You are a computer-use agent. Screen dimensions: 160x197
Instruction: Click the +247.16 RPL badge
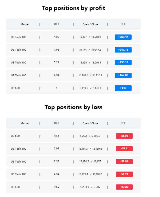[x=123, y=50]
